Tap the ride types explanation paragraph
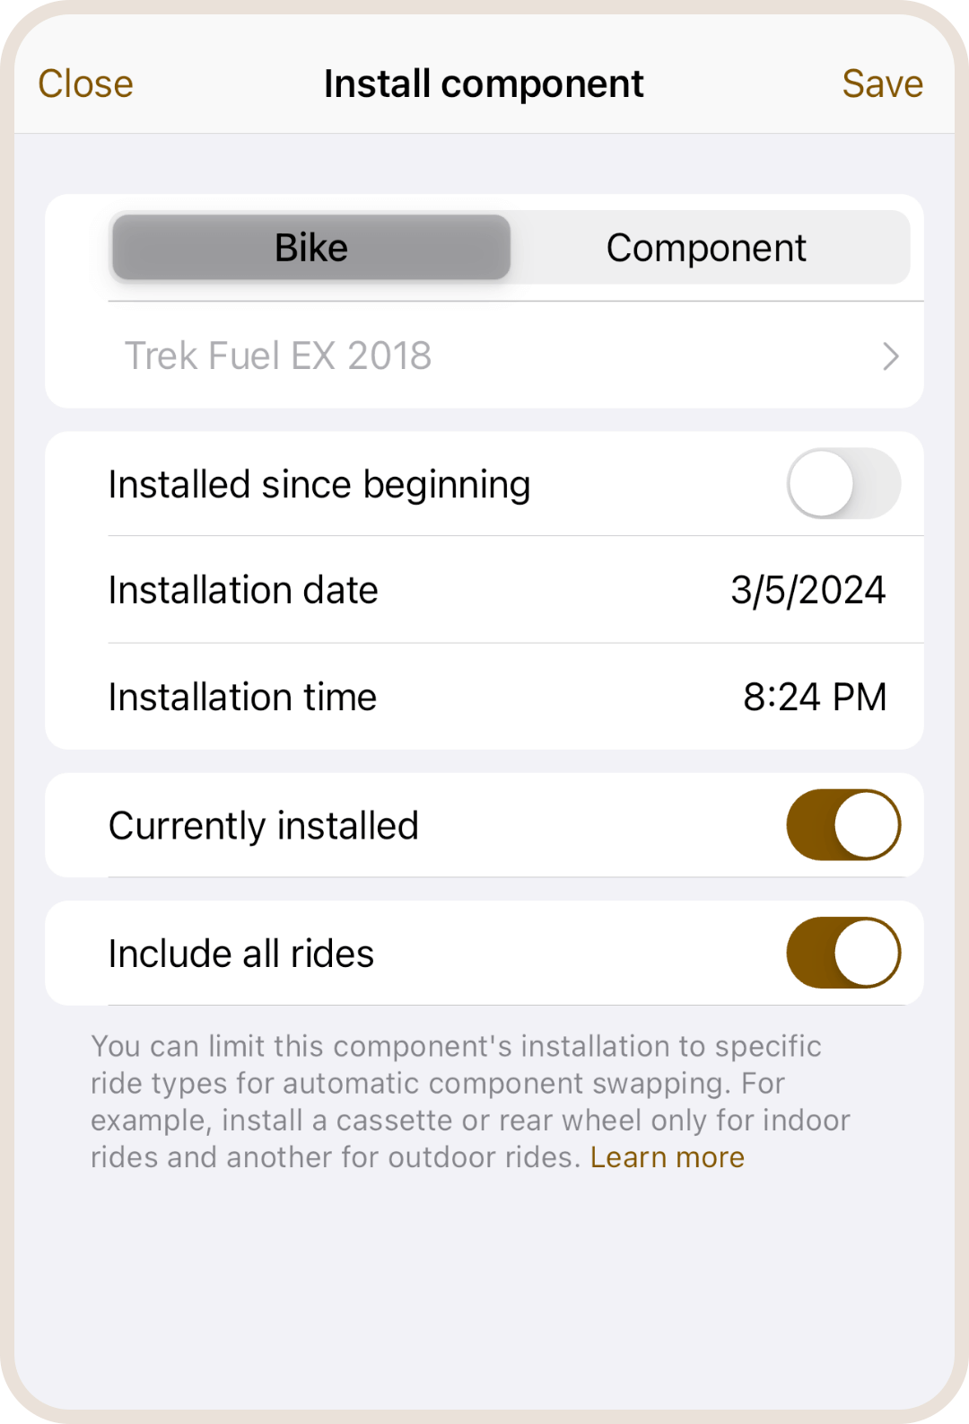This screenshot has width=969, height=1424. pyautogui.click(x=458, y=1084)
